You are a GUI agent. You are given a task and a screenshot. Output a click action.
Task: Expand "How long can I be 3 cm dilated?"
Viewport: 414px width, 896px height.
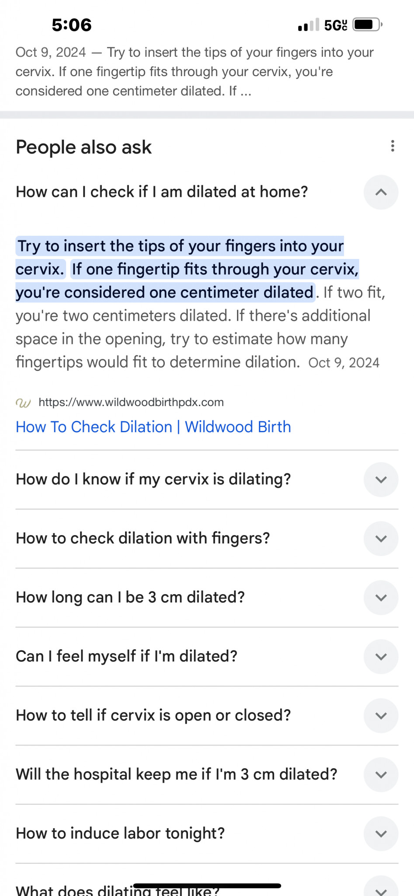[x=207, y=598]
